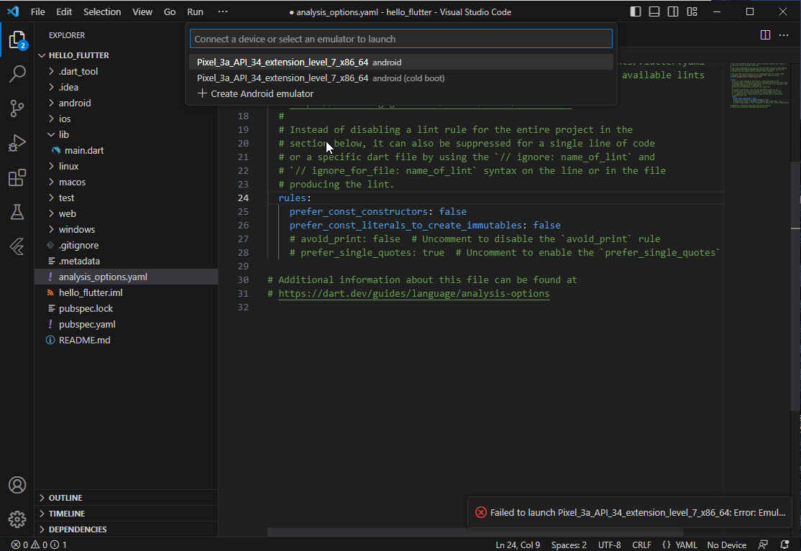Expand the .idea folder
Image resolution: width=801 pixels, height=551 pixels.
pos(126,87)
